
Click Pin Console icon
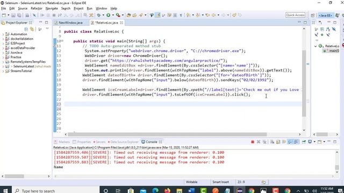[304, 142]
